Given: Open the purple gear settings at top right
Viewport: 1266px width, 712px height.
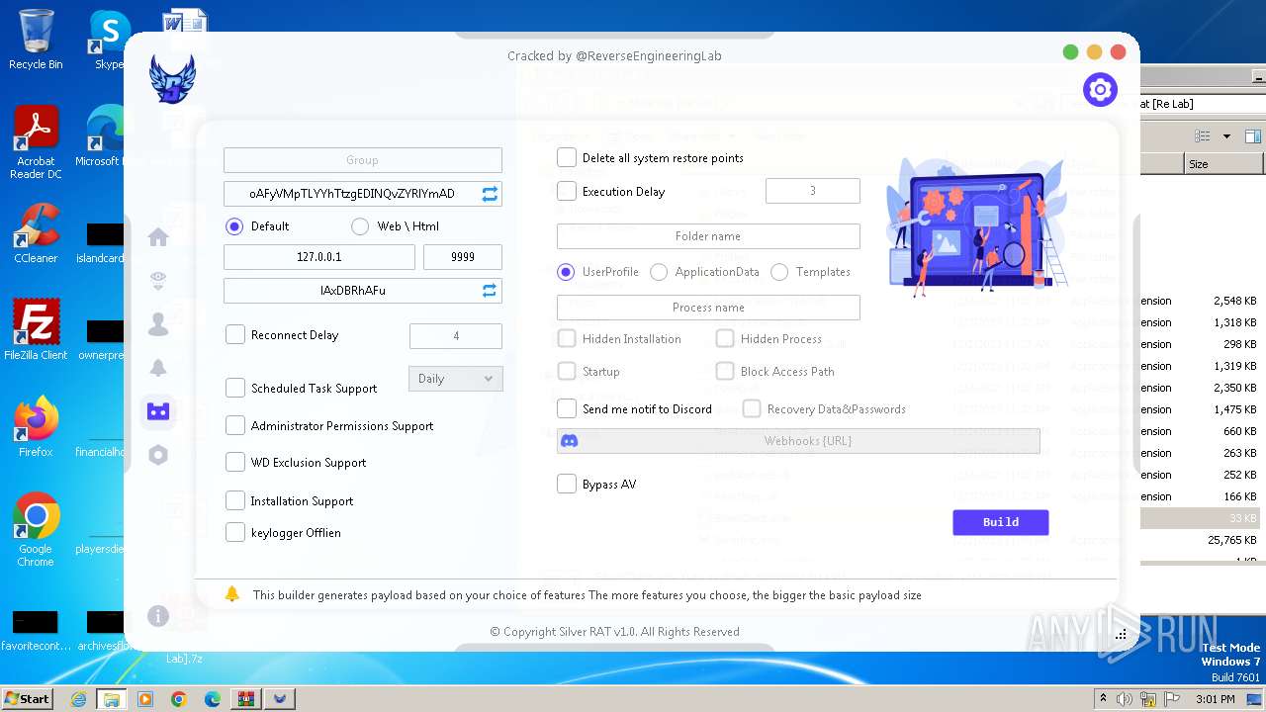Looking at the screenshot, I should [1100, 90].
